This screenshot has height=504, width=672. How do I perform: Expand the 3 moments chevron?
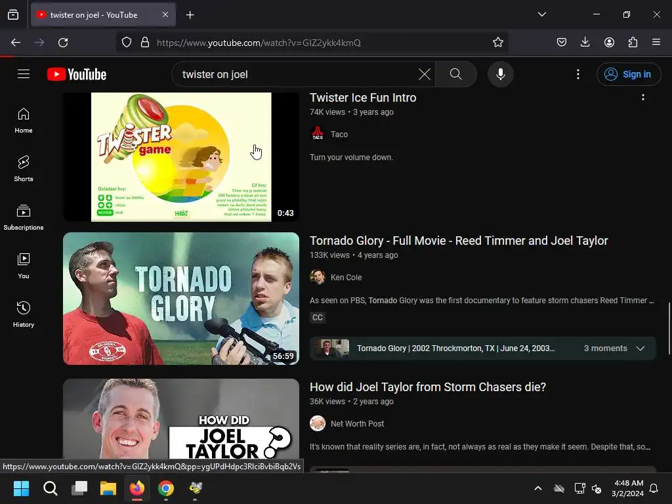click(x=640, y=348)
